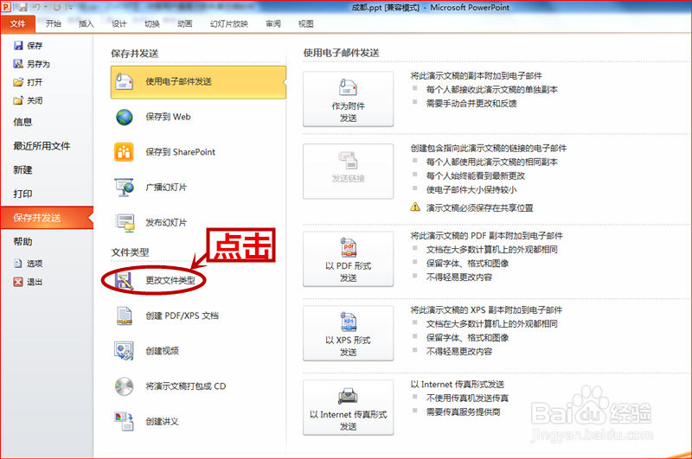Click the Change File Type icon
This screenshot has height=459, width=692.
[124, 281]
